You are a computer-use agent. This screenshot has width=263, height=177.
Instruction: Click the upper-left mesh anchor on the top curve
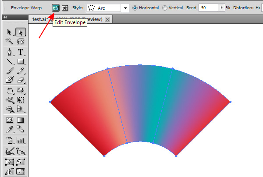point(108,68)
